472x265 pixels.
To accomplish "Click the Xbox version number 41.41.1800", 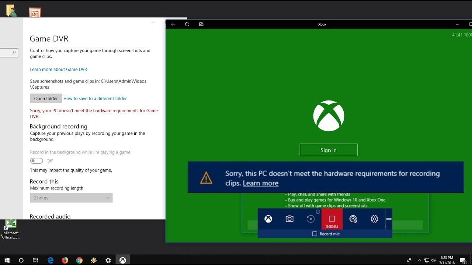I will pos(462,35).
